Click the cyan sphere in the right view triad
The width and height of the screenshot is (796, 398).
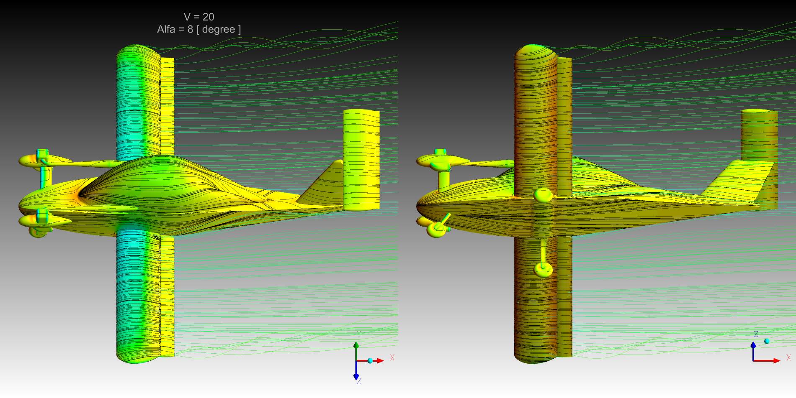coord(767,341)
